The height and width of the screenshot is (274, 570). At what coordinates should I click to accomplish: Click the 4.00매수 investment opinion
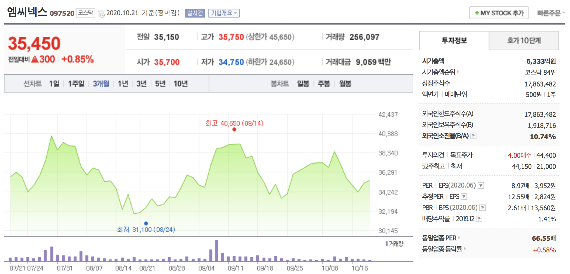pos(519,155)
